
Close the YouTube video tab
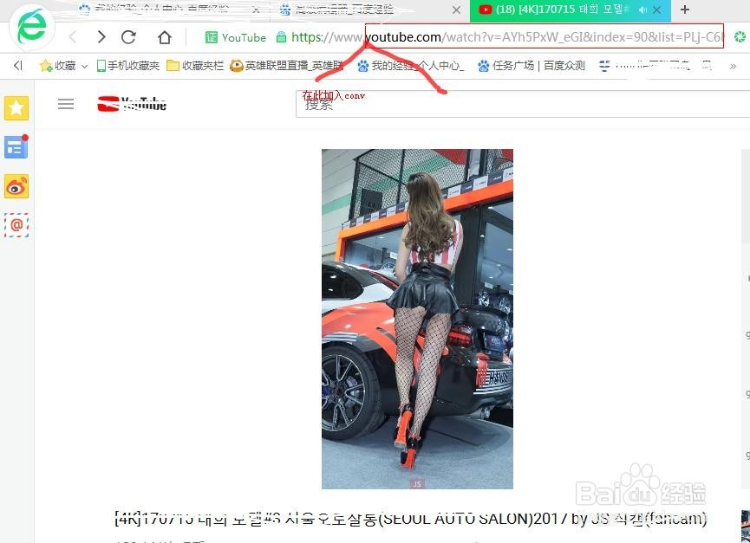pos(657,10)
